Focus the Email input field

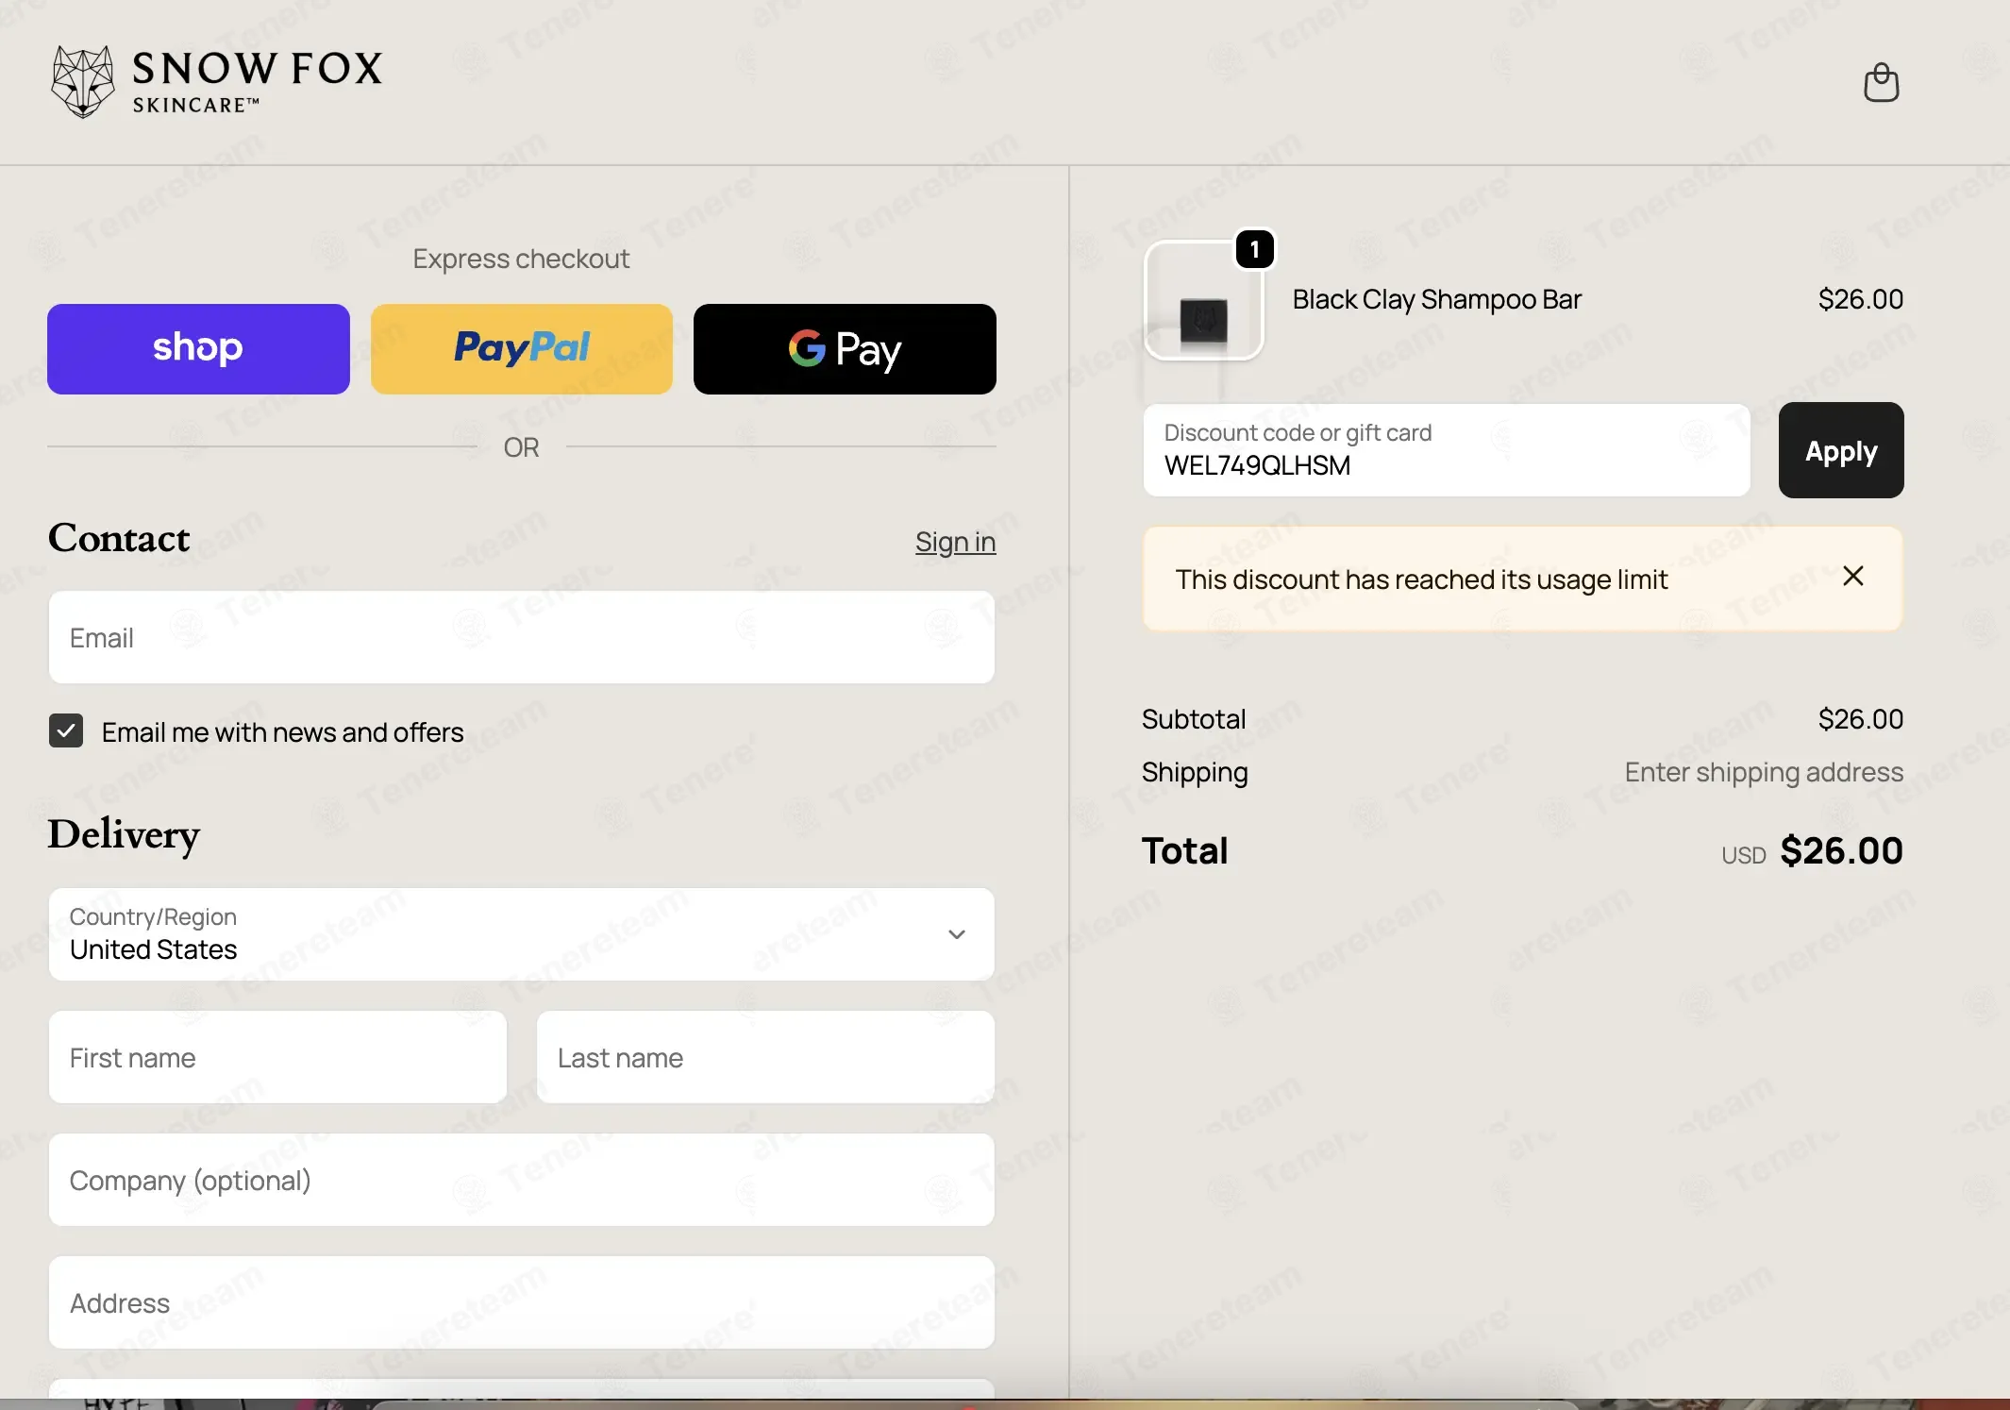point(522,637)
